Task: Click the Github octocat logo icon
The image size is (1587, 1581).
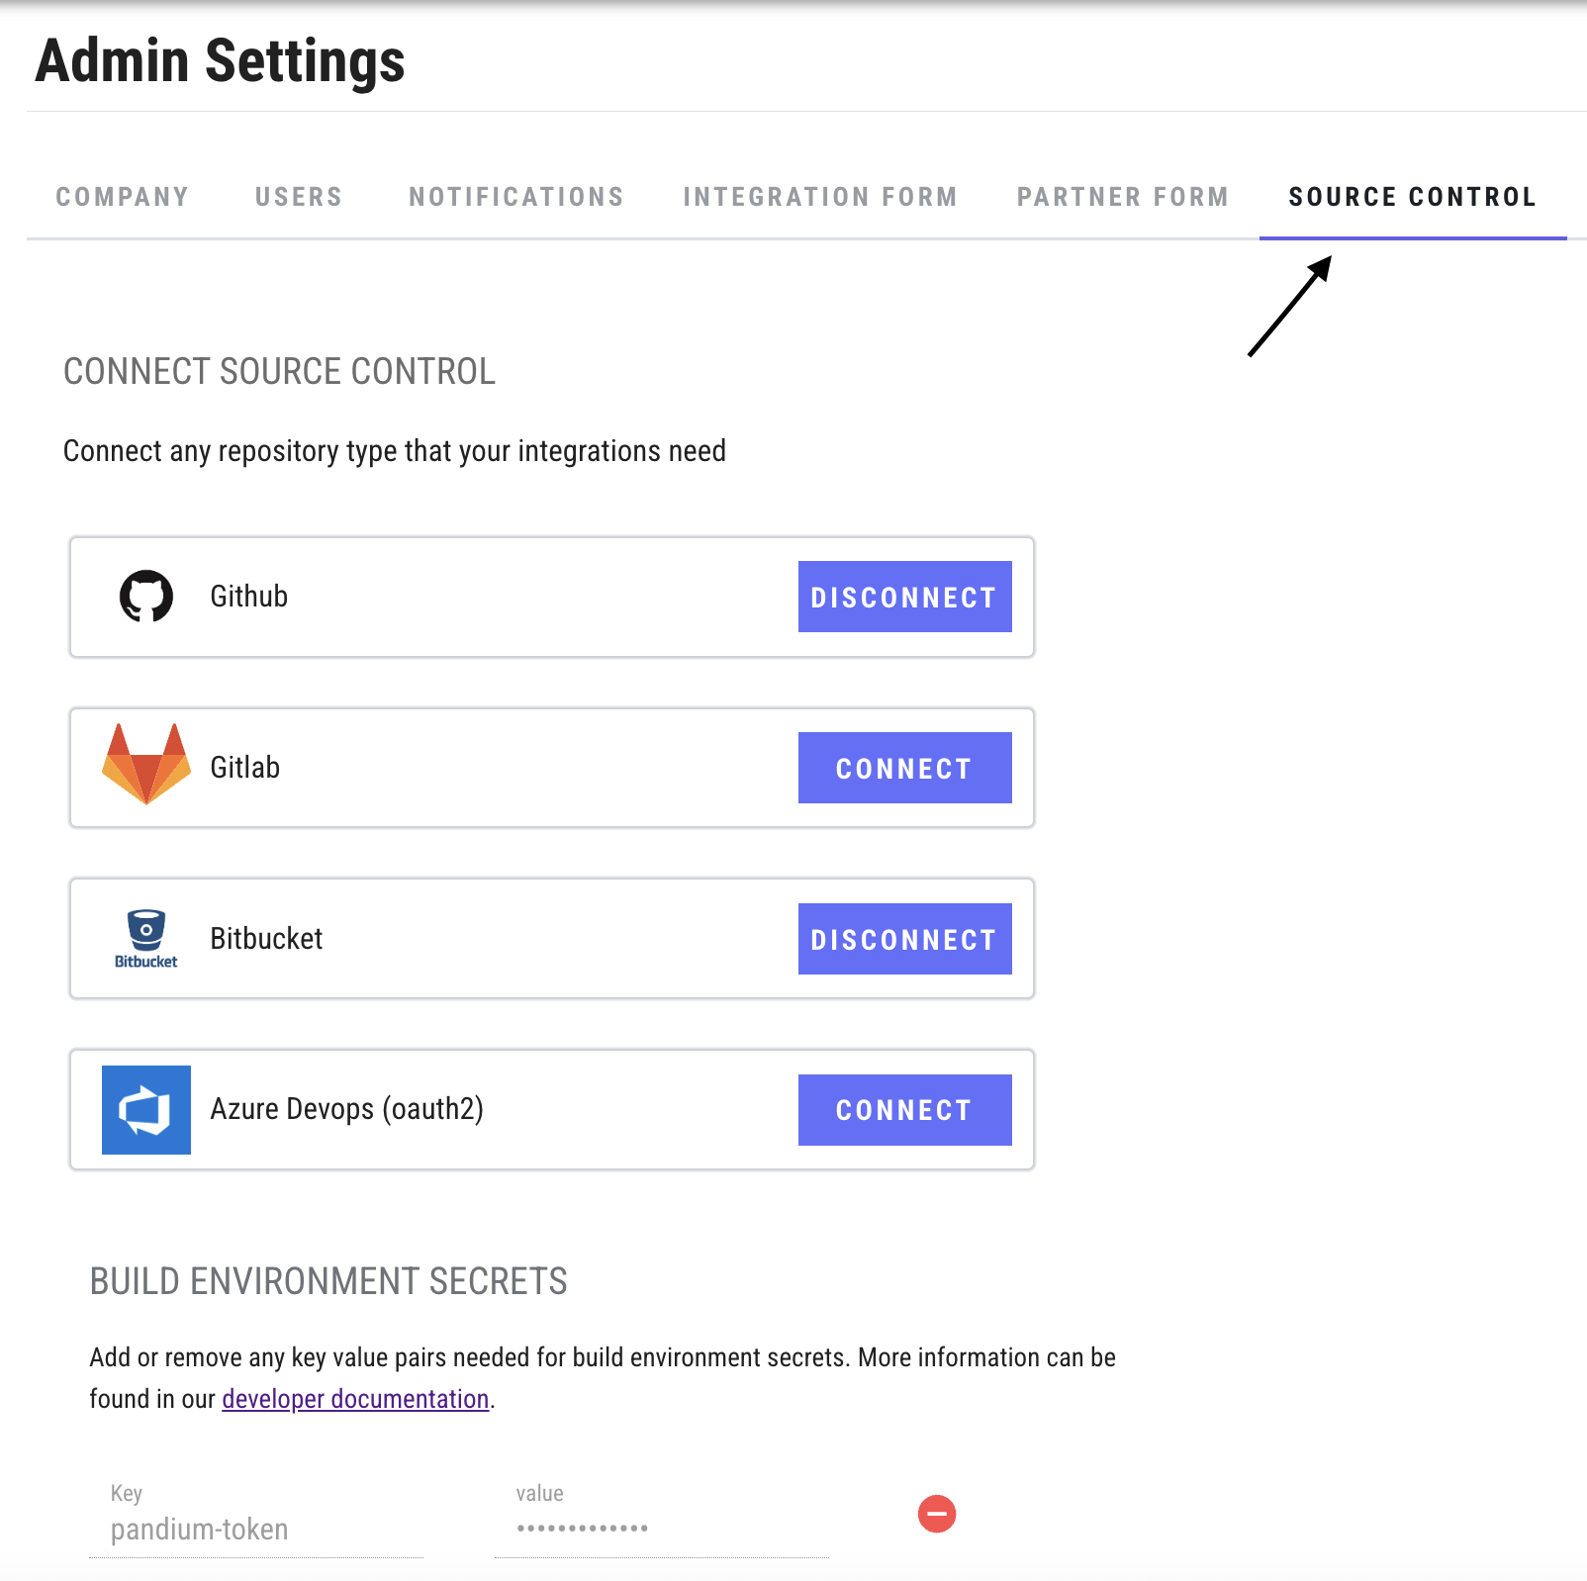Action: coord(146,597)
